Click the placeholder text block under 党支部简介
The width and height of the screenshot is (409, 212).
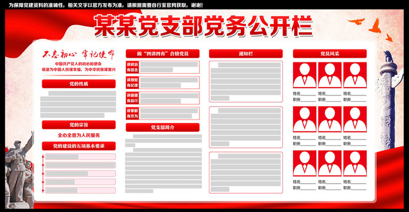163,164
